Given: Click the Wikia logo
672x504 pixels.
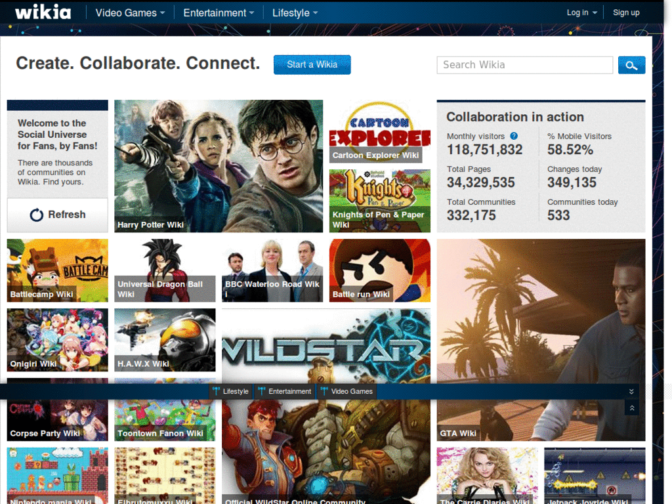Looking at the screenshot, I should point(43,12).
